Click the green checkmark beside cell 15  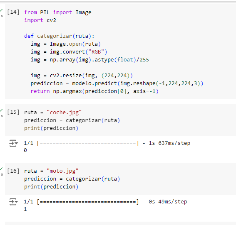pyautogui.click(x=1, y=110)
